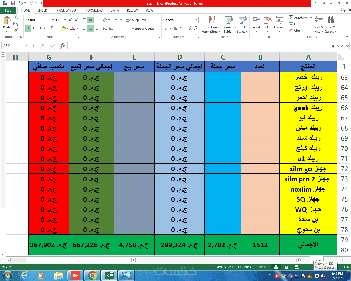Switch to Page Break Preview in status bar
The width and height of the screenshot is (351, 281).
(297, 267)
